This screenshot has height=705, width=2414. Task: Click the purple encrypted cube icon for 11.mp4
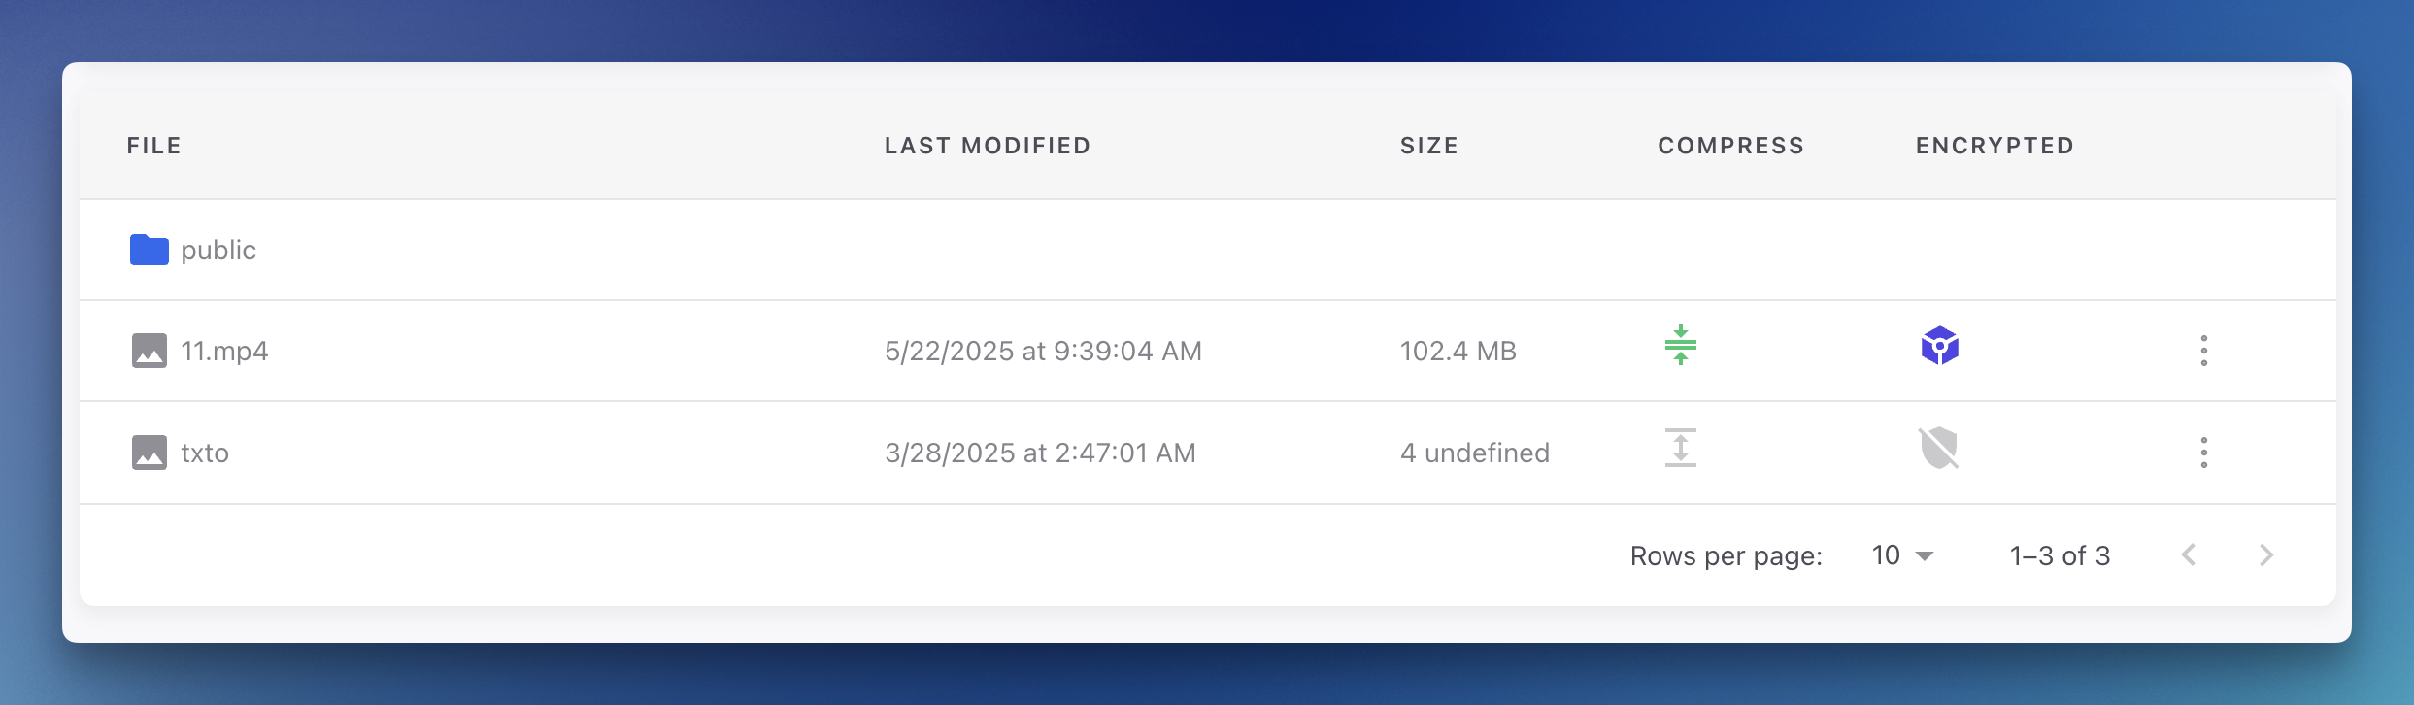(1937, 347)
